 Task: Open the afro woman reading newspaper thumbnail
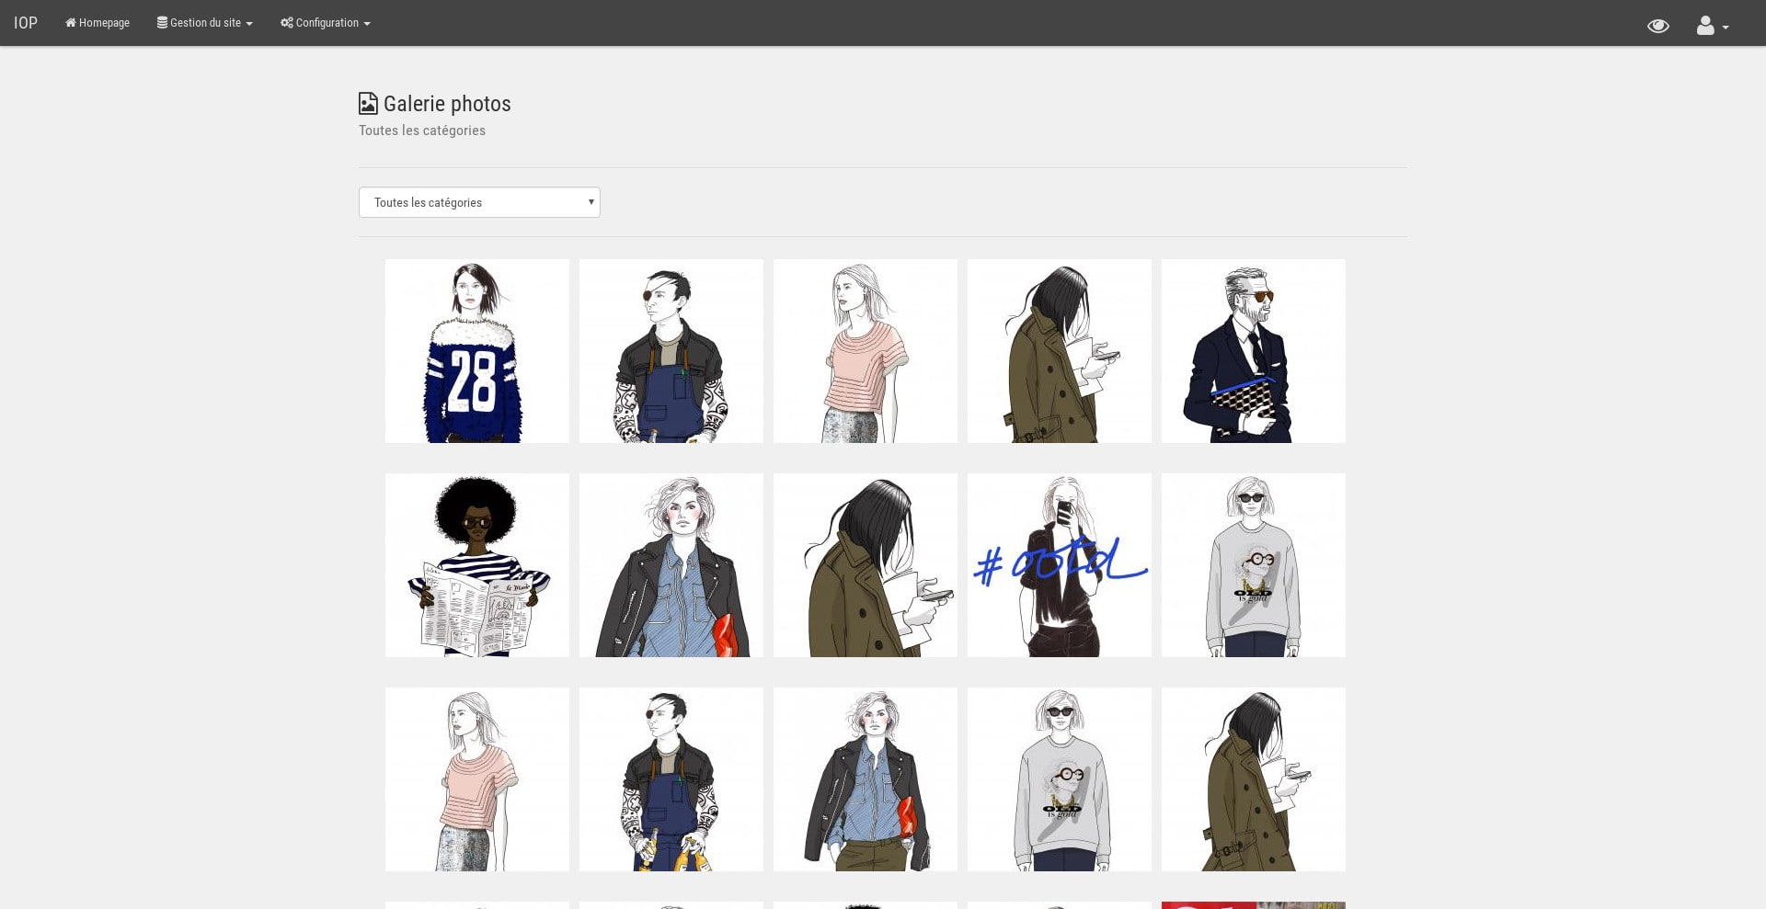coord(477,565)
